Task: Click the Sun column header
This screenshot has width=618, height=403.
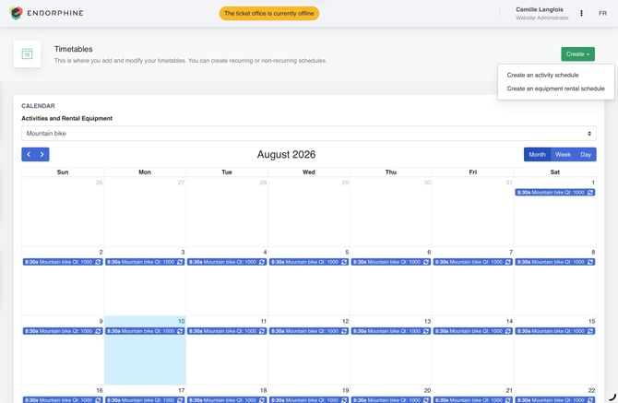Action: pos(63,172)
